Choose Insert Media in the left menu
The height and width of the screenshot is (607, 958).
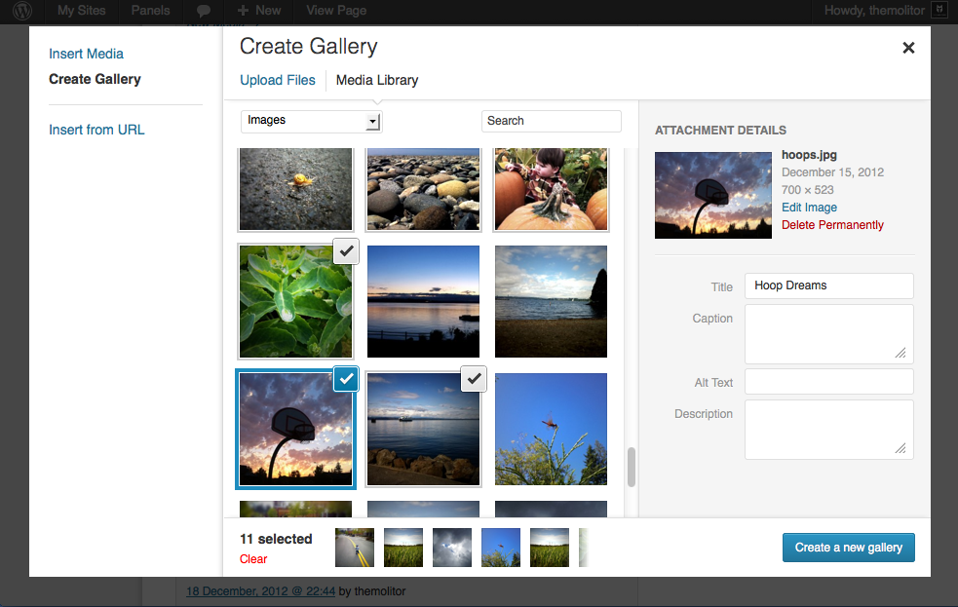[86, 54]
